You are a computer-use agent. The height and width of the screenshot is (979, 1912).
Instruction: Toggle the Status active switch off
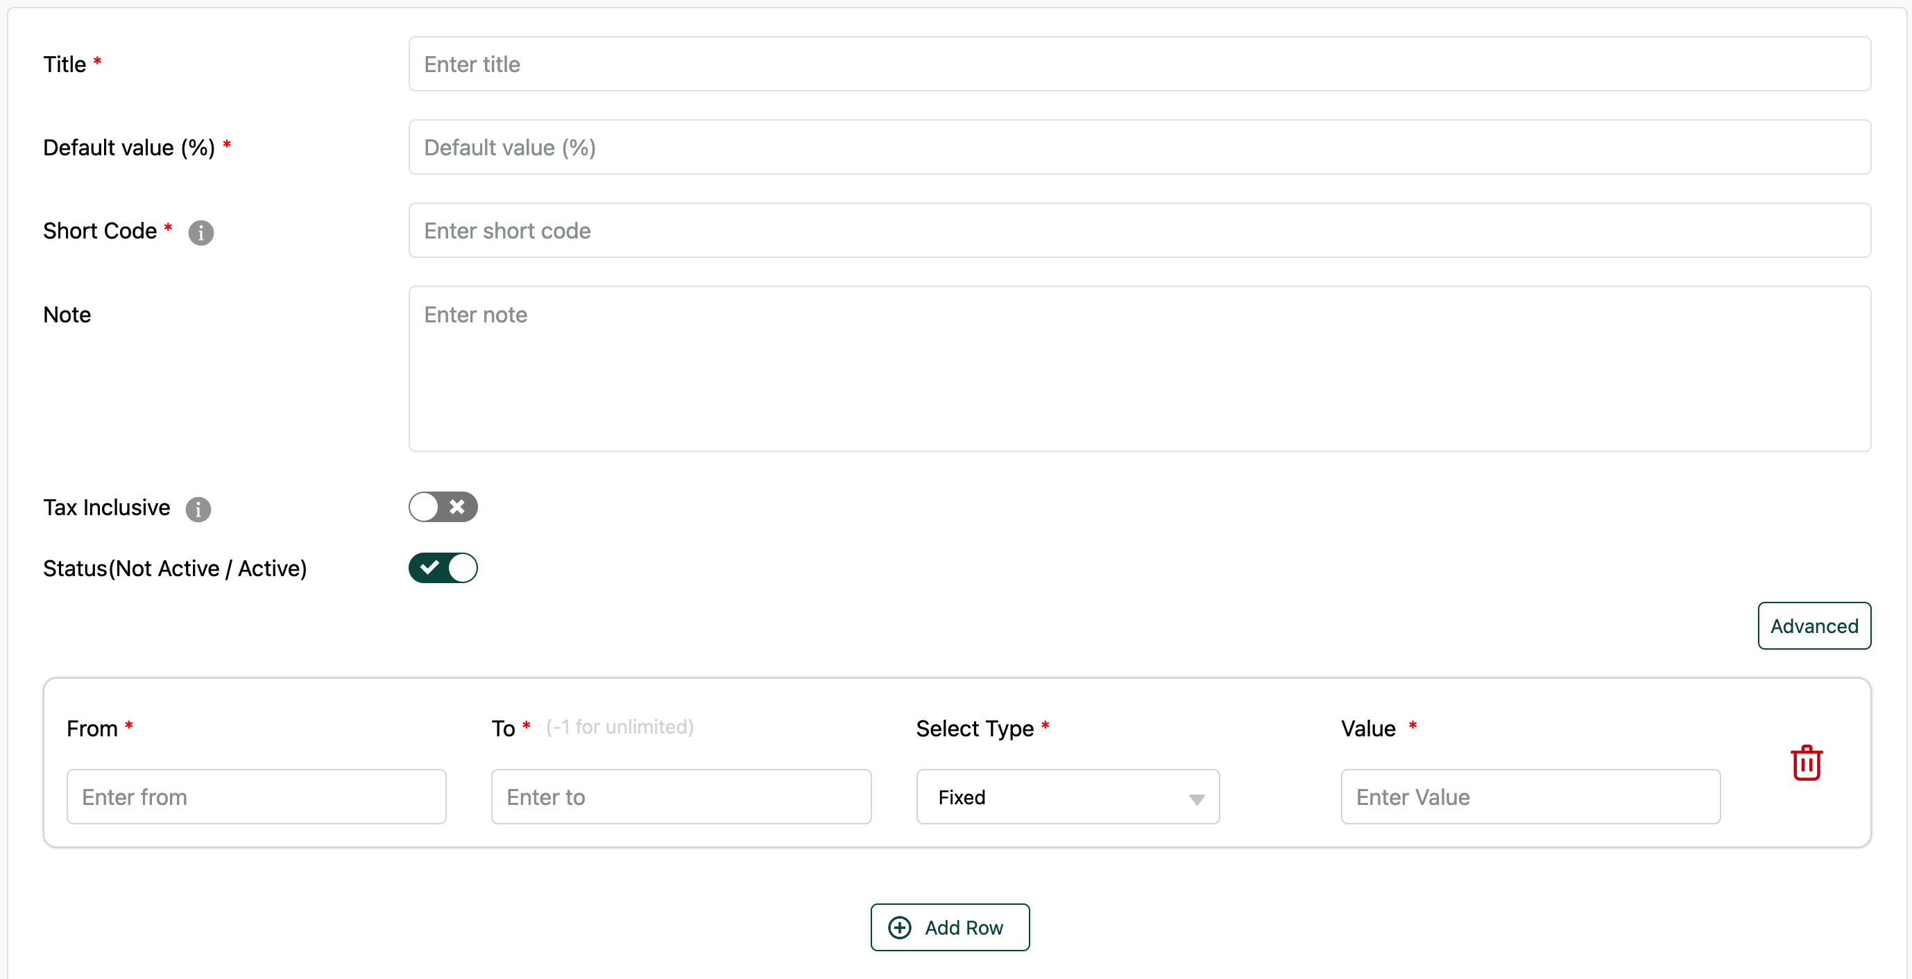point(443,568)
